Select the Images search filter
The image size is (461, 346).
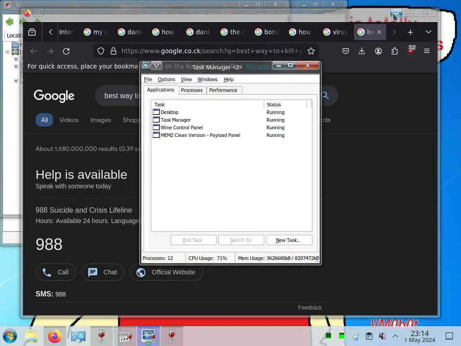[x=100, y=120]
